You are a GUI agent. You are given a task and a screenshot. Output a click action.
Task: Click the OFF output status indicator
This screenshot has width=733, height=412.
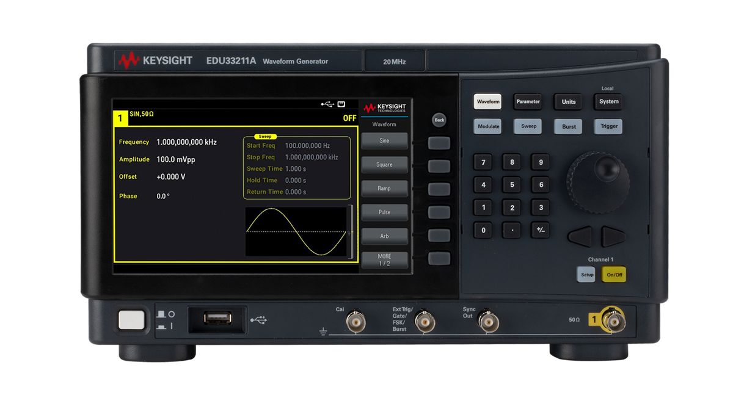[x=349, y=118]
